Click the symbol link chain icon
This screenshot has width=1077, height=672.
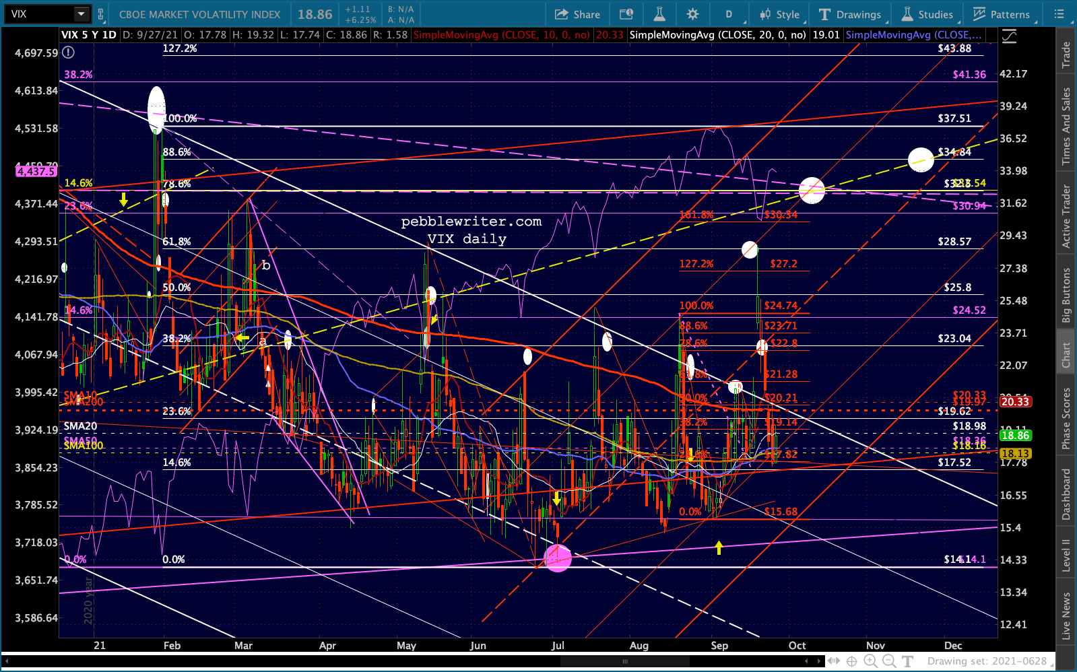(101, 14)
